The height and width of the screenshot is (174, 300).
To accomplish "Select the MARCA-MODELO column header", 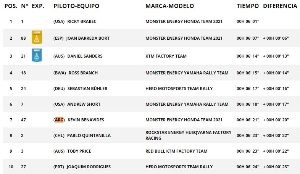I will pyautogui.click(x=169, y=6).
